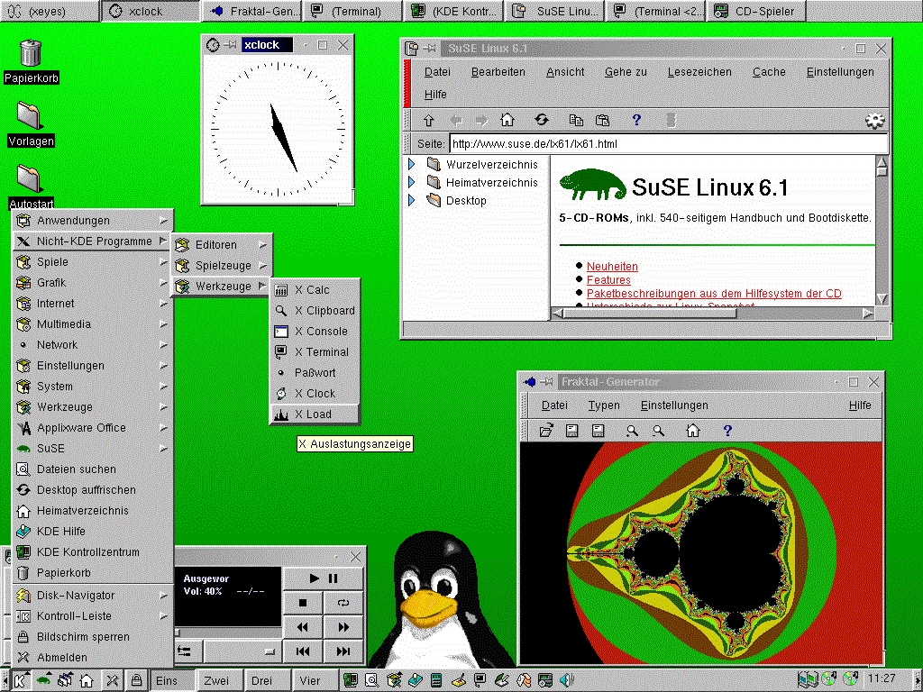Open the gear icon in the browser toolbar
This screenshot has height=692, width=923.
(x=873, y=119)
